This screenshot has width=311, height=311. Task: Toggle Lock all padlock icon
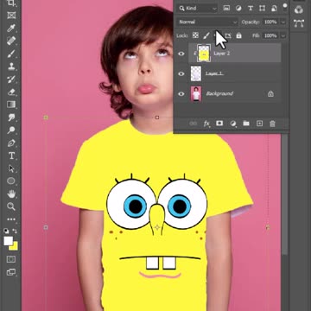(238, 35)
